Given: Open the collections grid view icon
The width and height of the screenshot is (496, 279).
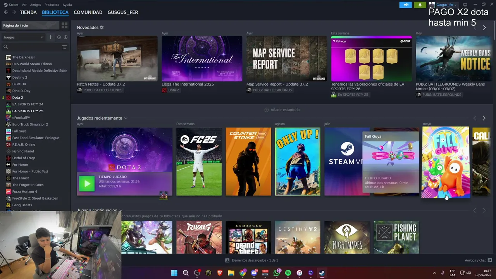Looking at the screenshot, I should tap(64, 25).
